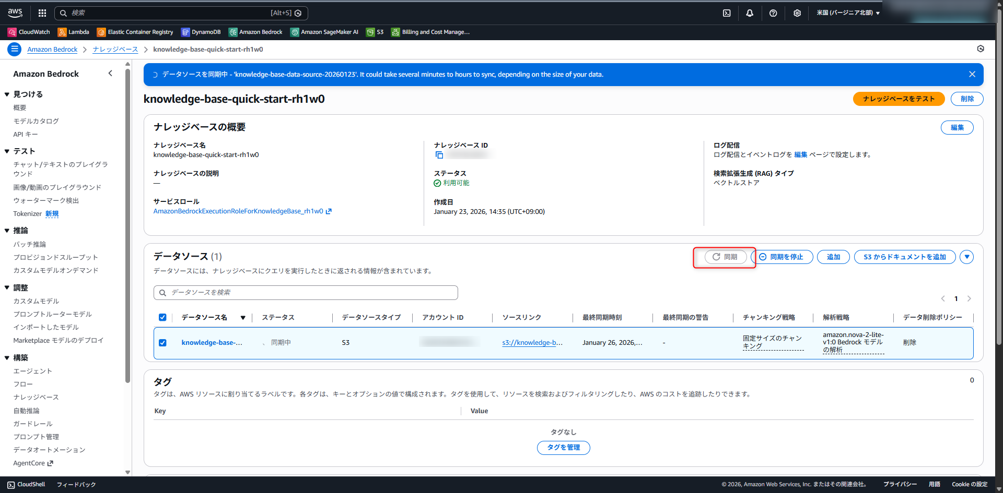Select エージェント under 構築 section
1003x493 pixels.
tap(32, 371)
